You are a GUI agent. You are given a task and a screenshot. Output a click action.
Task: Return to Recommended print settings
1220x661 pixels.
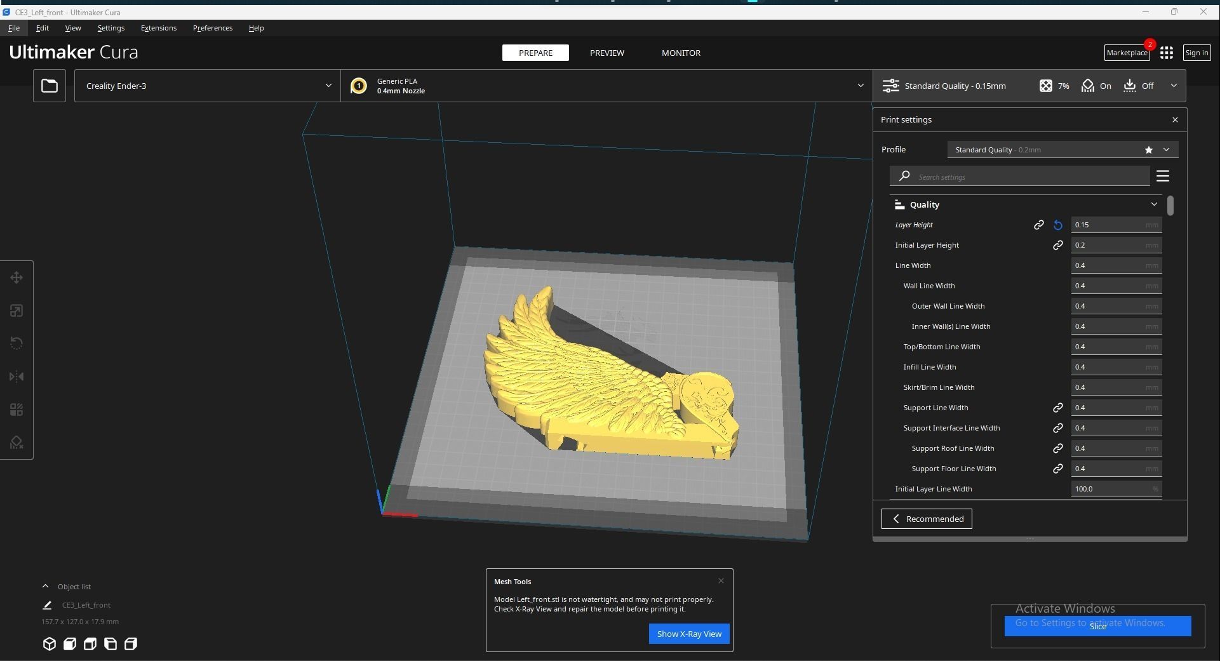[927, 519]
